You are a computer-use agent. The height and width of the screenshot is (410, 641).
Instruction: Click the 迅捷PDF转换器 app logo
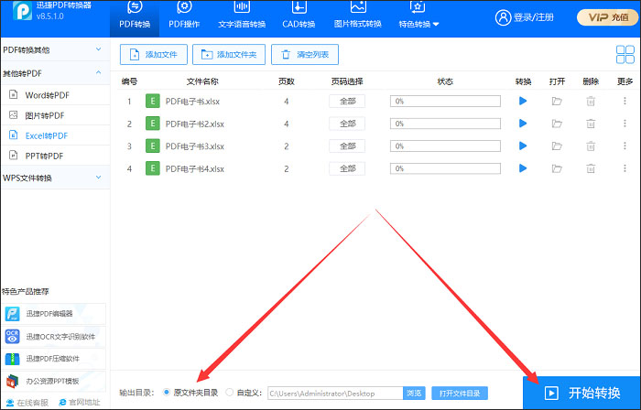click(22, 11)
